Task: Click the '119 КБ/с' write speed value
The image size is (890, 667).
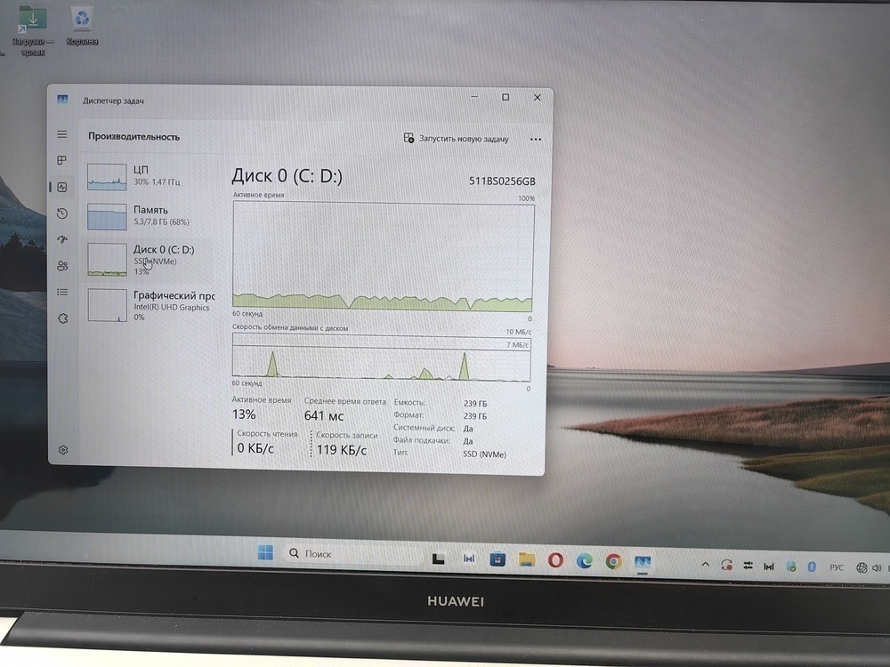Action: click(x=341, y=450)
